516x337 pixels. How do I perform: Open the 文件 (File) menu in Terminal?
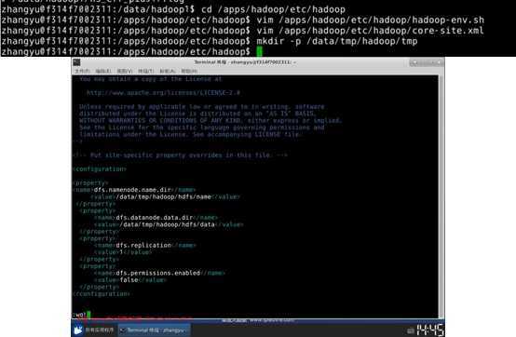coord(82,71)
